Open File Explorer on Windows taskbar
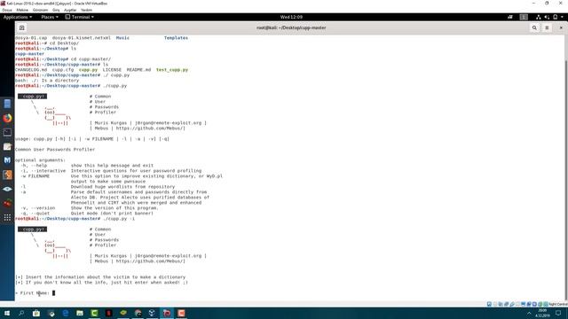The image size is (568, 319). [x=80, y=313]
